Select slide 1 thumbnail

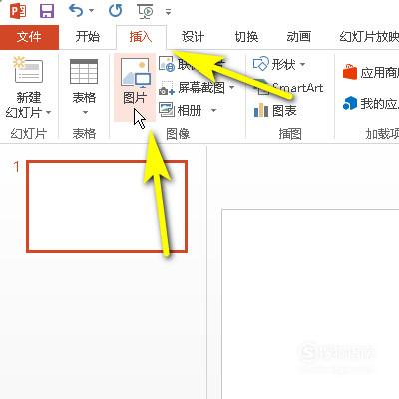point(107,206)
